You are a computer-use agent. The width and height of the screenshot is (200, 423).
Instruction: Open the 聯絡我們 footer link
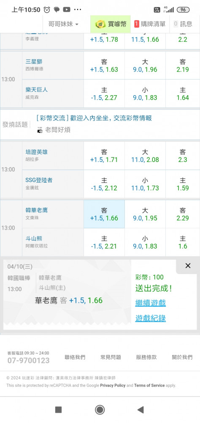click(x=75, y=357)
